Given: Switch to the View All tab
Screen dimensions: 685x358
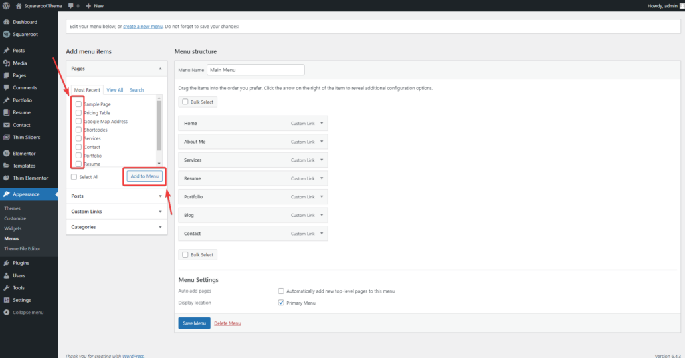Looking at the screenshot, I should (115, 89).
